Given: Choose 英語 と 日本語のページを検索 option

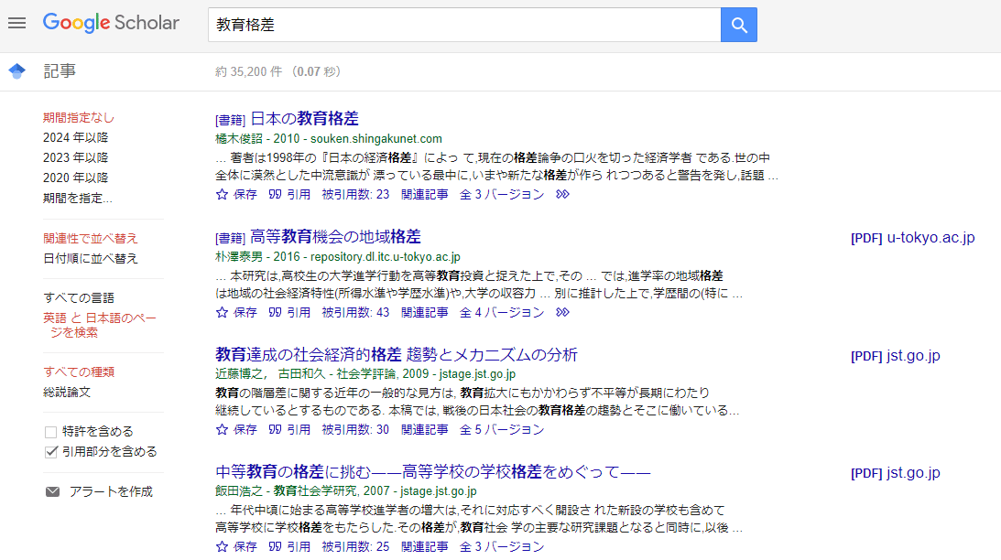Looking at the screenshot, I should pos(100,325).
